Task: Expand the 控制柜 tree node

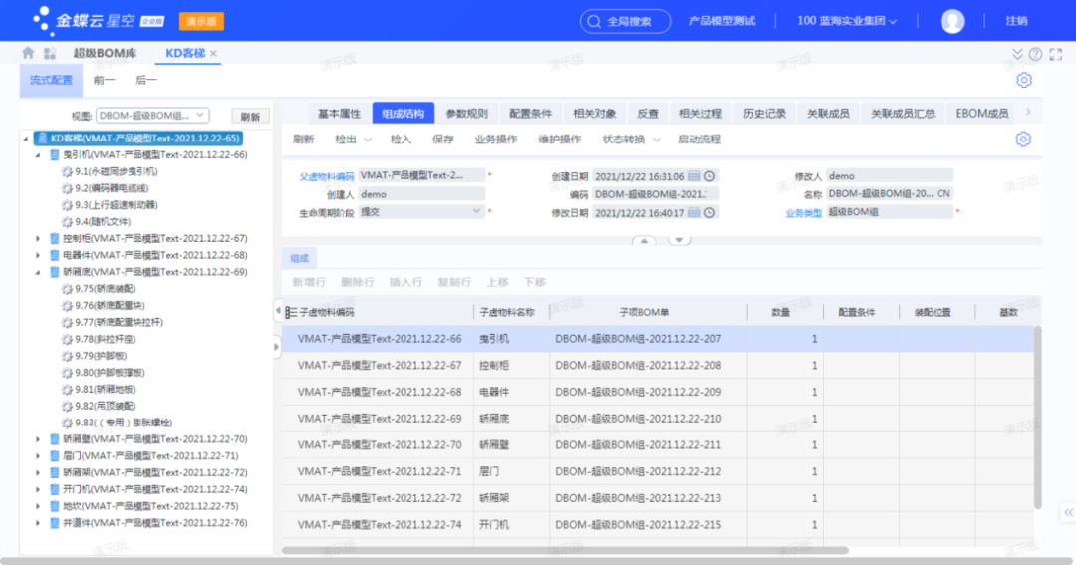Action: tap(39, 239)
